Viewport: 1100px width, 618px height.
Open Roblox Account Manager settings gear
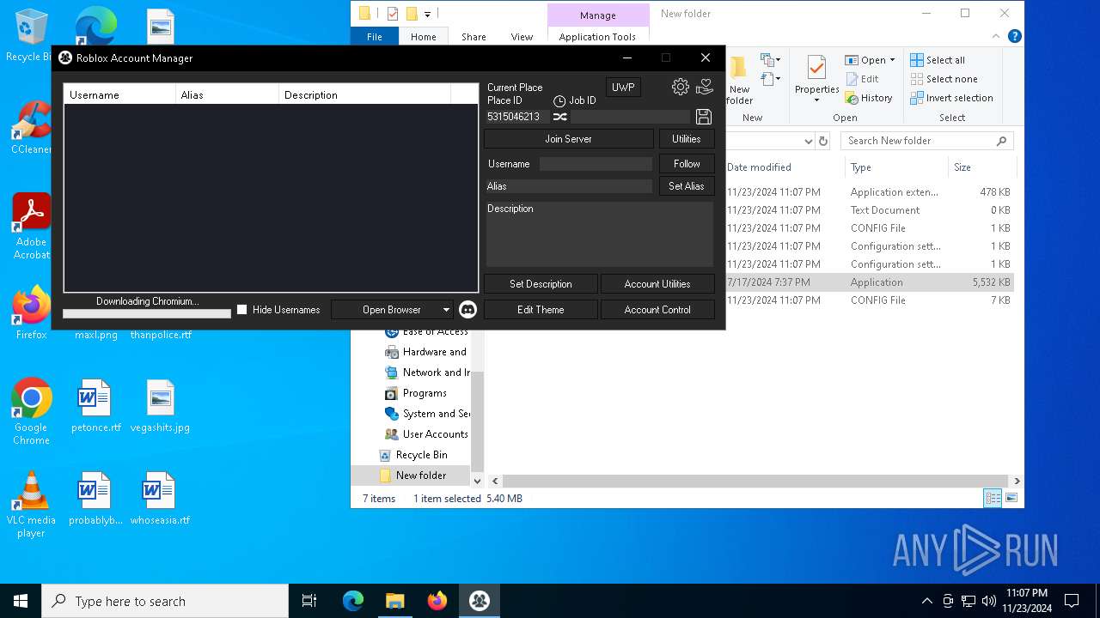click(x=681, y=87)
